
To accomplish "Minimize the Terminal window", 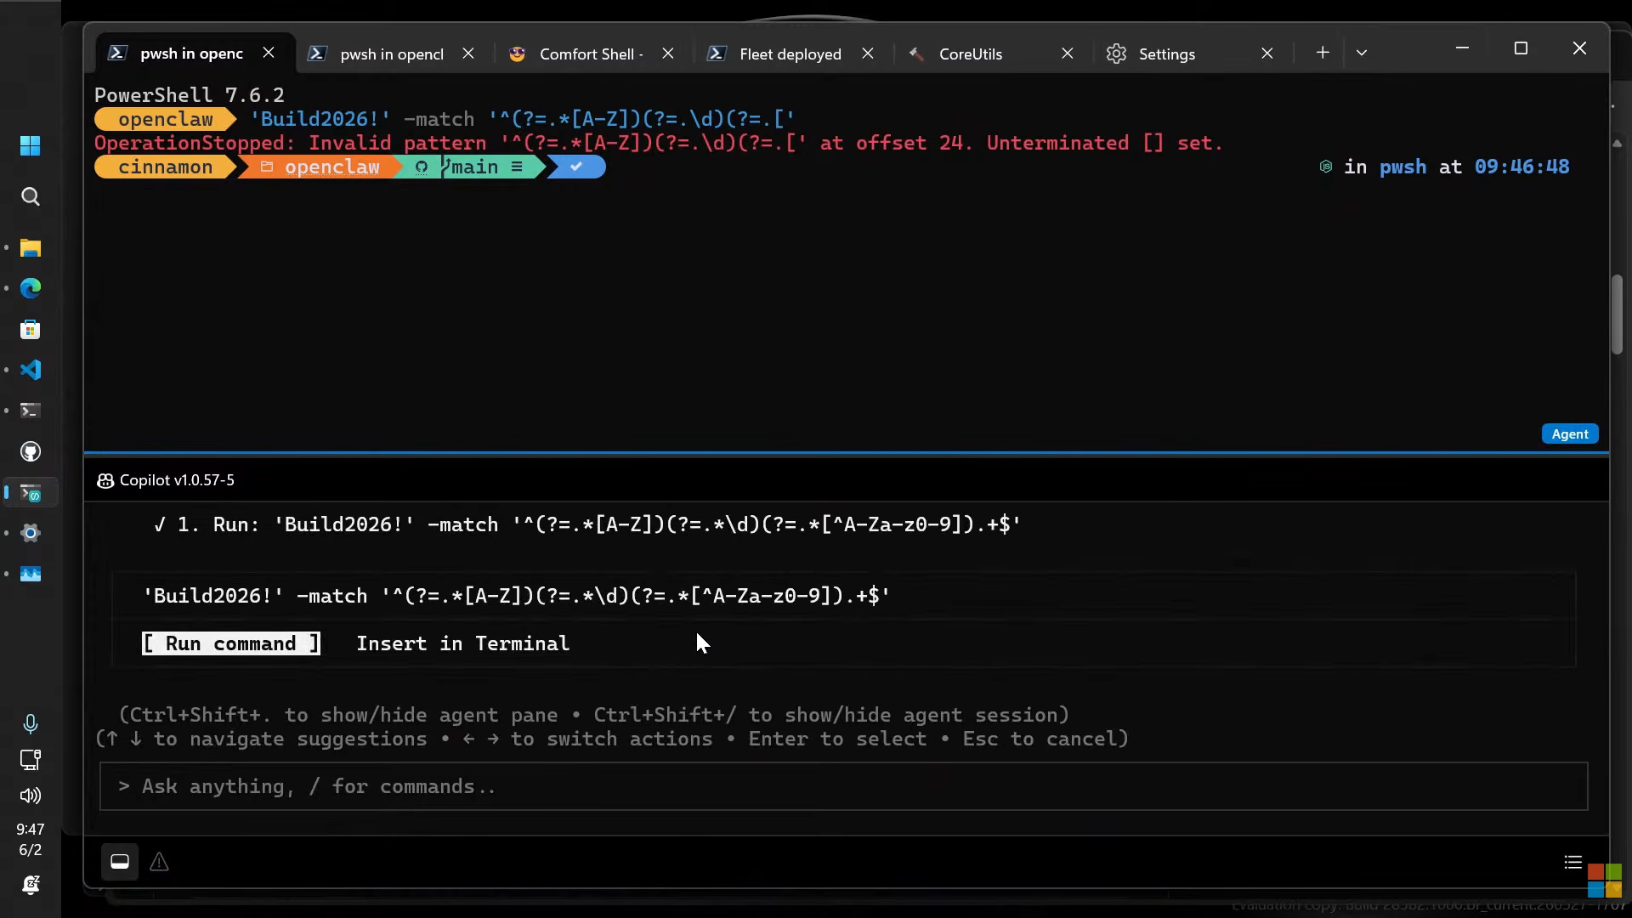I will 1462,48.
